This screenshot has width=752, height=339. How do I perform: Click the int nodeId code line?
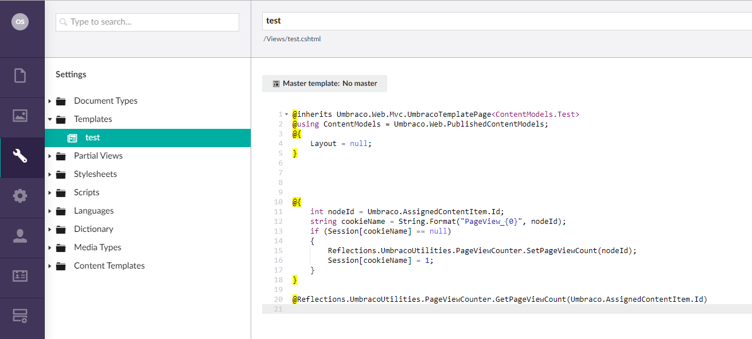407,212
